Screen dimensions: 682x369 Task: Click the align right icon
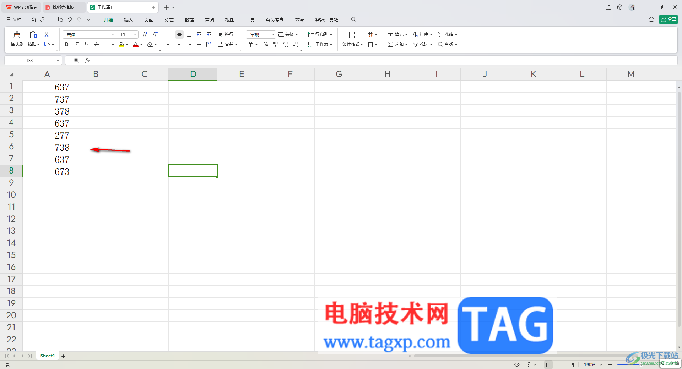[x=189, y=44]
